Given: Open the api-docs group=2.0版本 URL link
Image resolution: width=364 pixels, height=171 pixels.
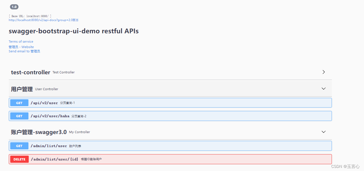Looking at the screenshot, I should click(44, 20).
